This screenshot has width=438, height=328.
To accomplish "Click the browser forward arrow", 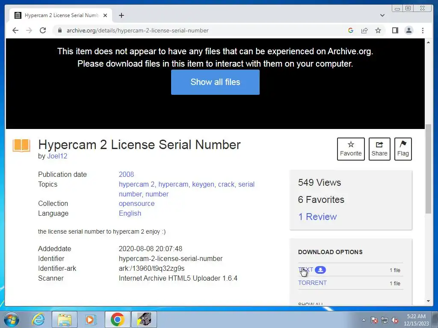I will 29,30.
